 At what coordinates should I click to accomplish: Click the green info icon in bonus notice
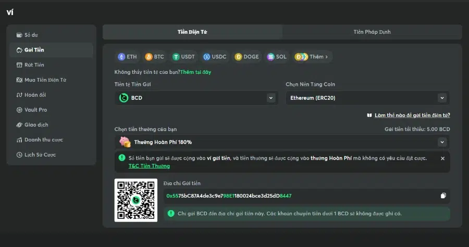click(122, 158)
